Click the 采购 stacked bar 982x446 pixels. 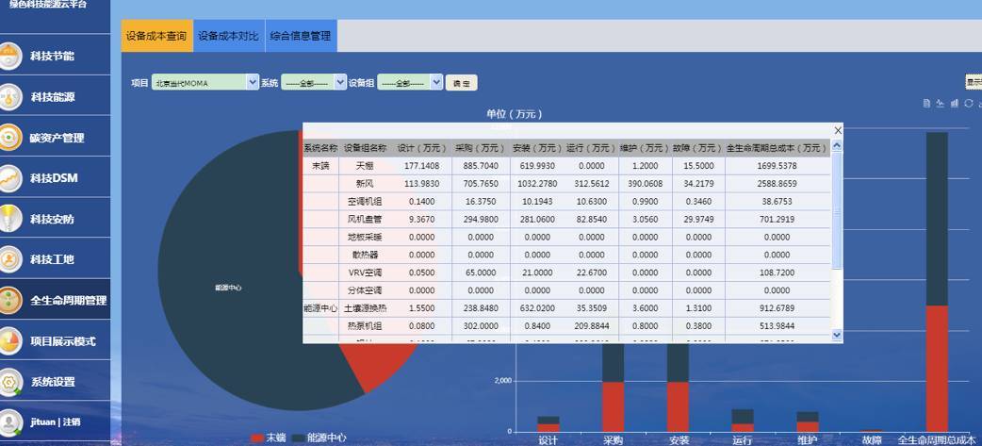click(x=614, y=388)
